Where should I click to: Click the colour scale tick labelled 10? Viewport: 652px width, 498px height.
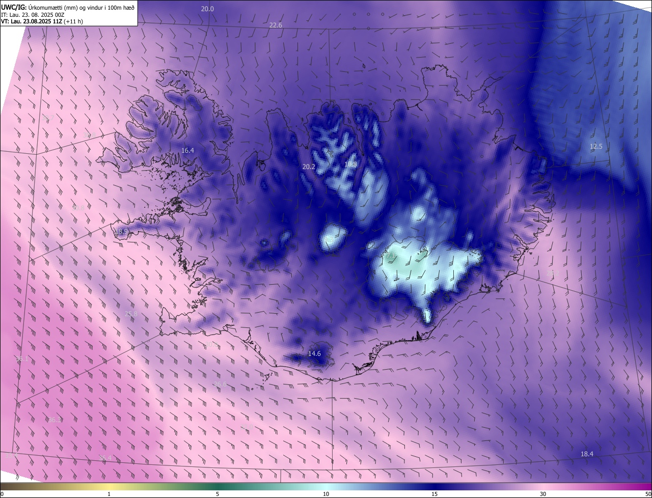pyautogui.click(x=326, y=494)
